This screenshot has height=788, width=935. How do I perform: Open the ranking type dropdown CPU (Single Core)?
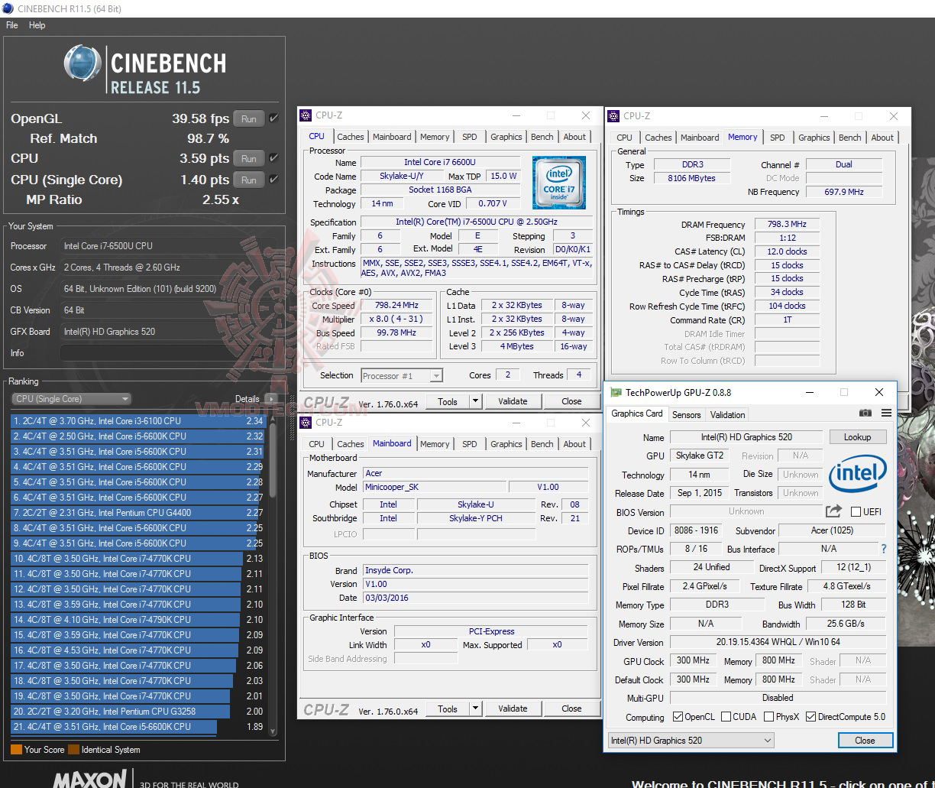click(71, 399)
